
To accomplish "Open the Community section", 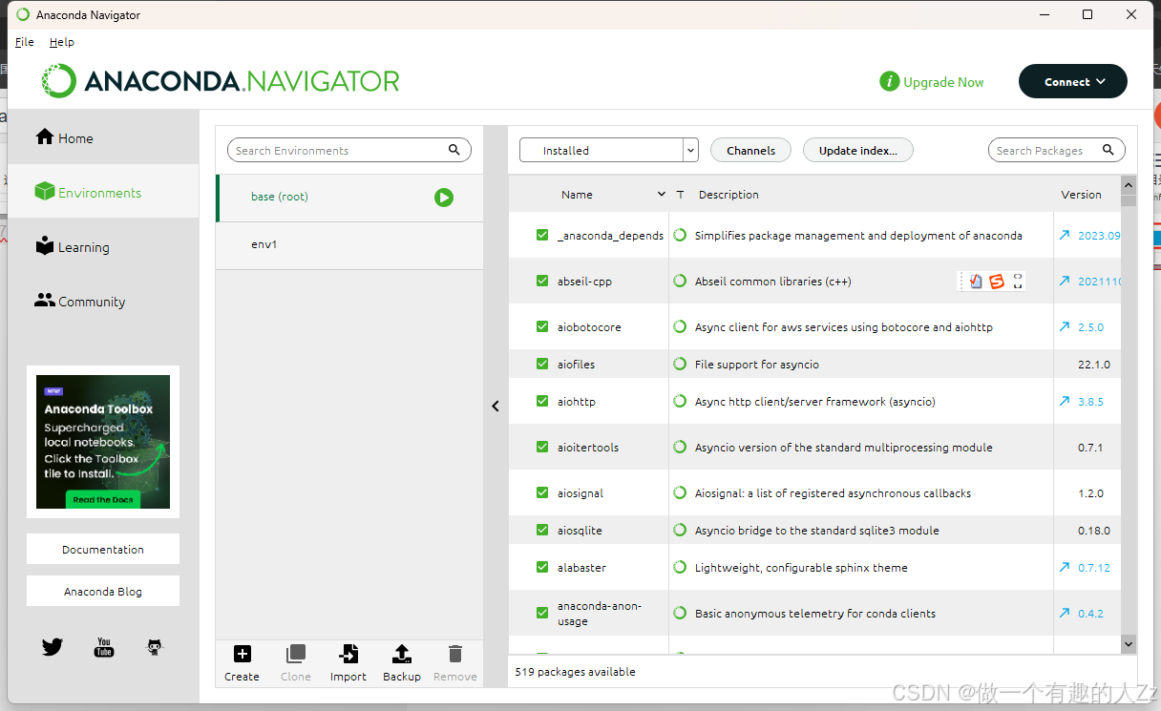I will 103,302.
